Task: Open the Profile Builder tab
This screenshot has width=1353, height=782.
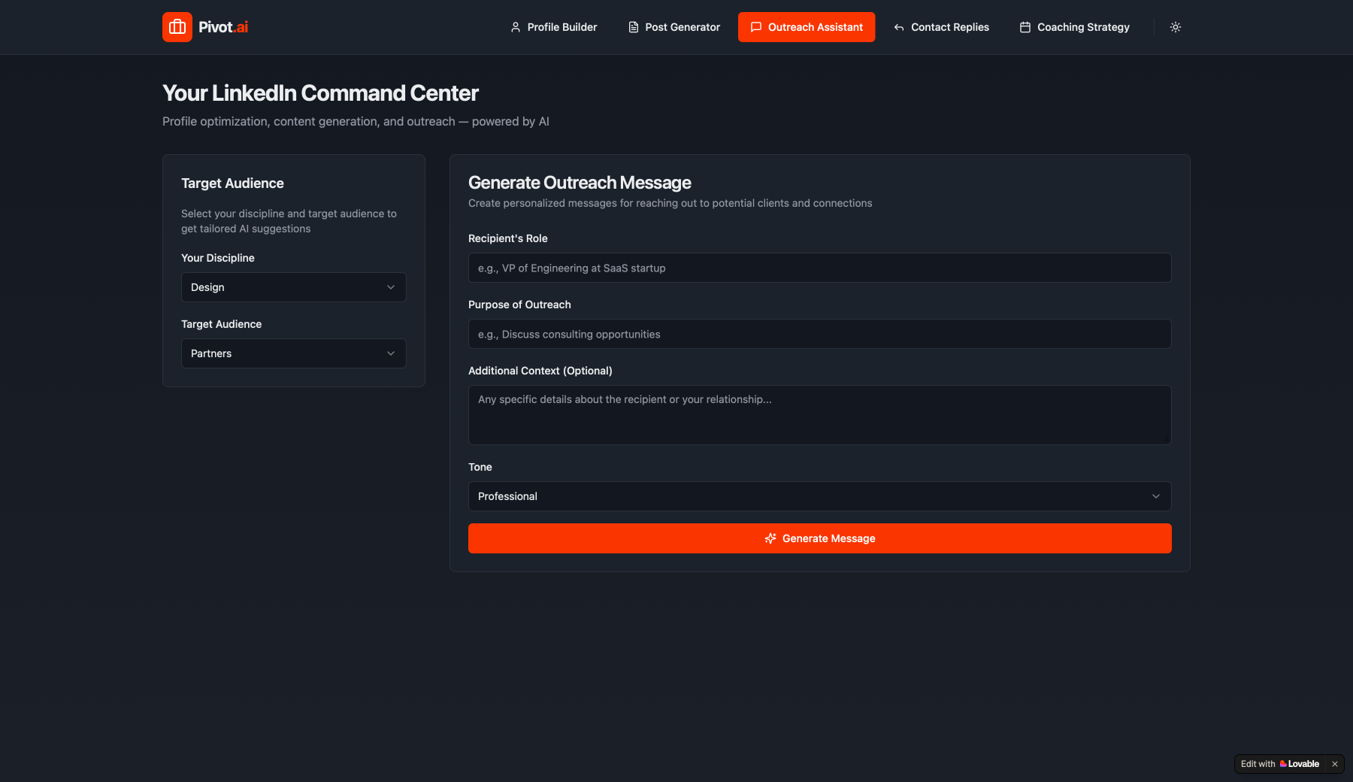Action: click(553, 27)
